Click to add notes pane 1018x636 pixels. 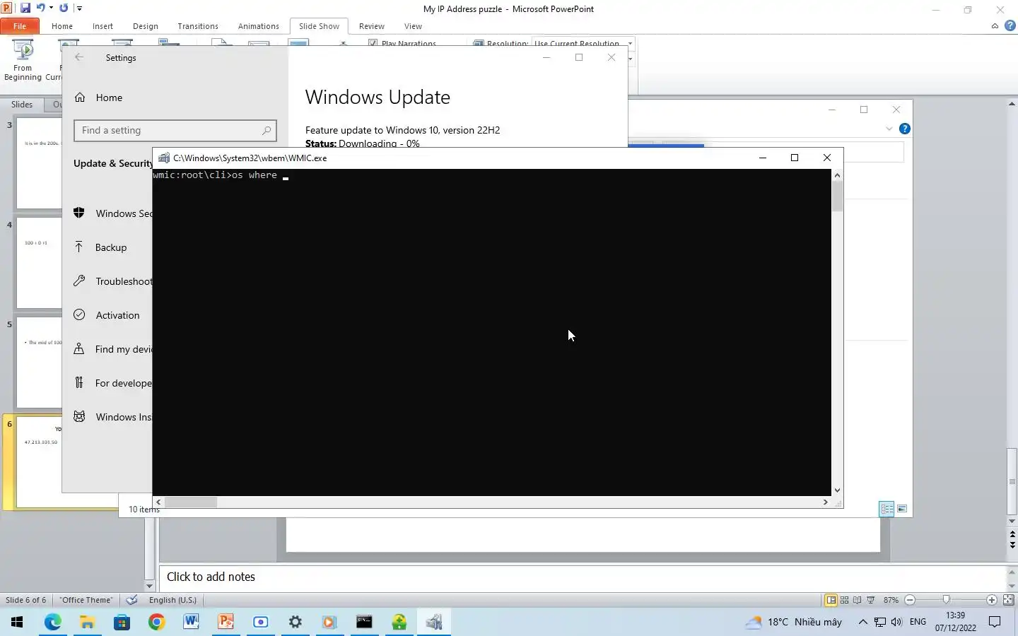point(583,577)
